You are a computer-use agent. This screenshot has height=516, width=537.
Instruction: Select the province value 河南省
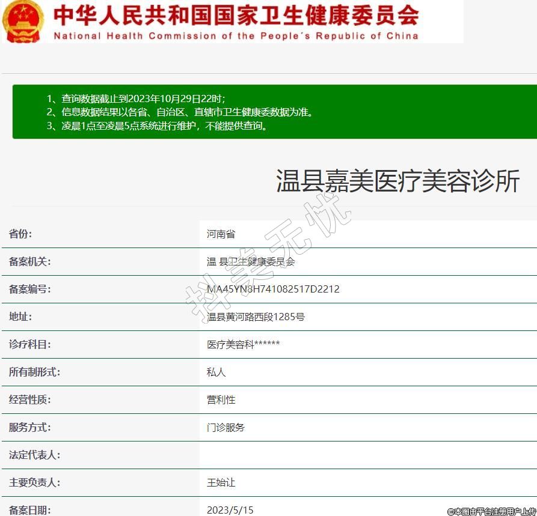click(x=221, y=234)
